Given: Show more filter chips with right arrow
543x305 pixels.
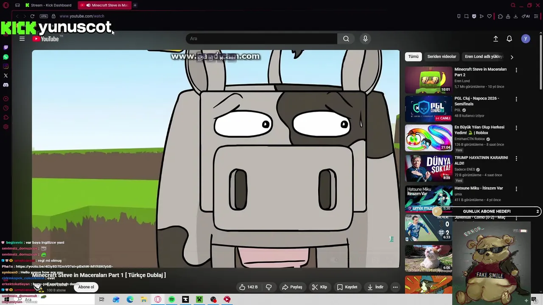Looking at the screenshot, I should 512,57.
